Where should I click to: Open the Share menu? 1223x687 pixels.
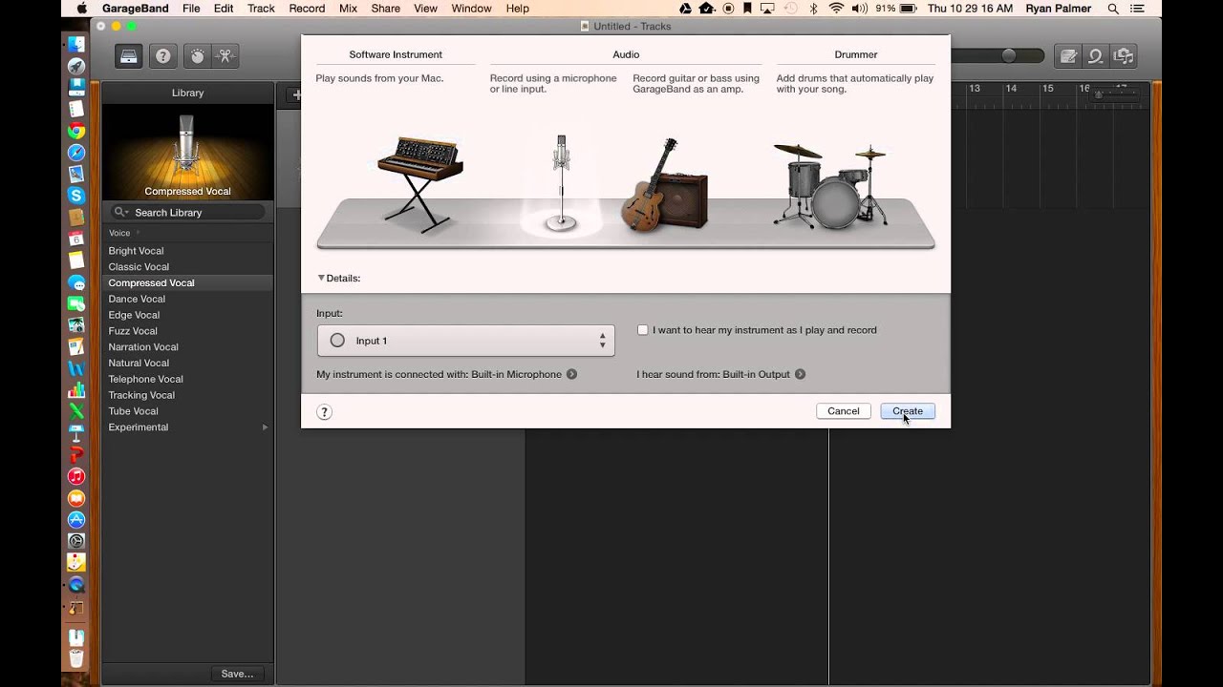(x=386, y=9)
